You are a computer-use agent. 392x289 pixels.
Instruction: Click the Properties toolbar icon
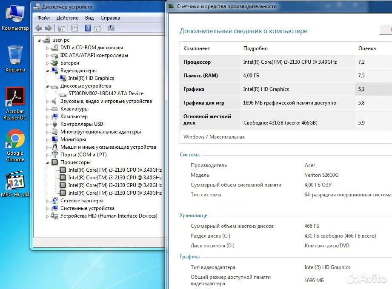coord(74,28)
